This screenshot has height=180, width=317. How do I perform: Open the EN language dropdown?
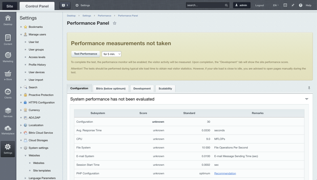276,5
